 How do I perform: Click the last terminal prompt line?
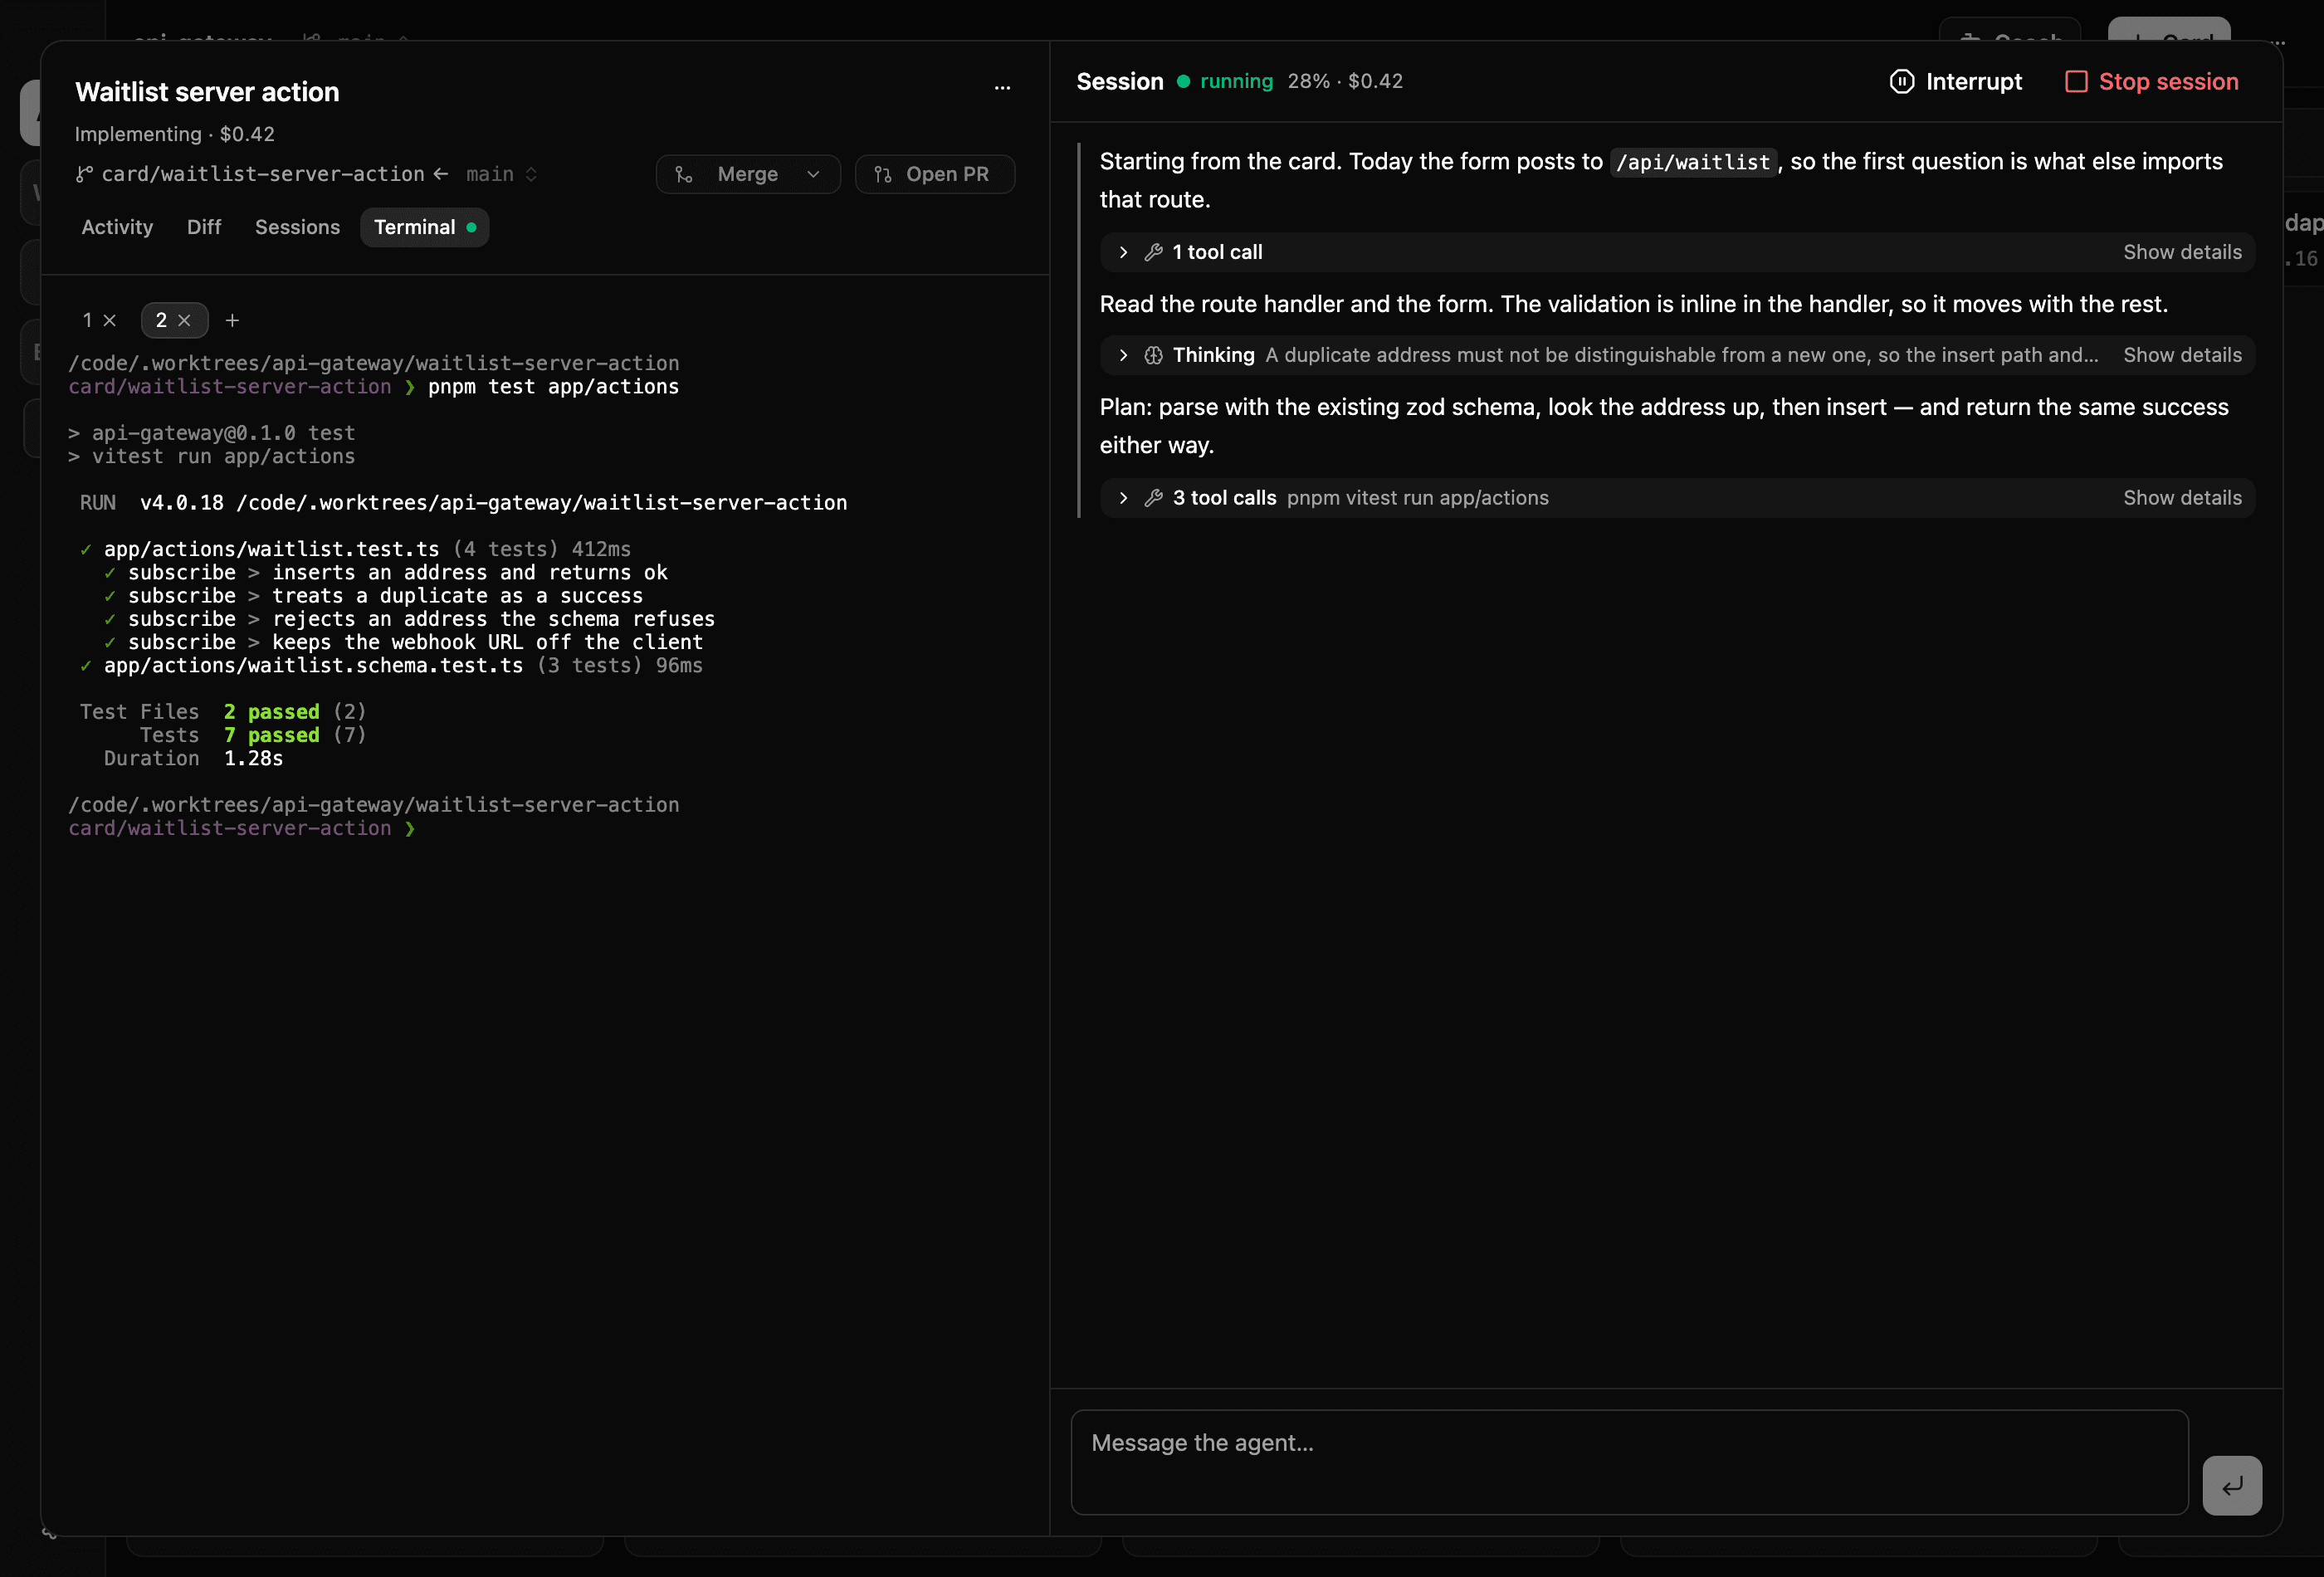click(x=242, y=829)
